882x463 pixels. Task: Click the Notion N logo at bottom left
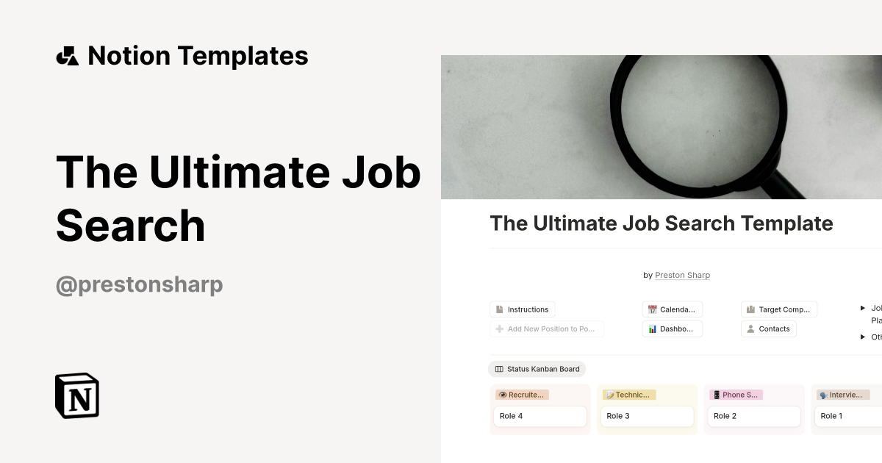coord(76,395)
